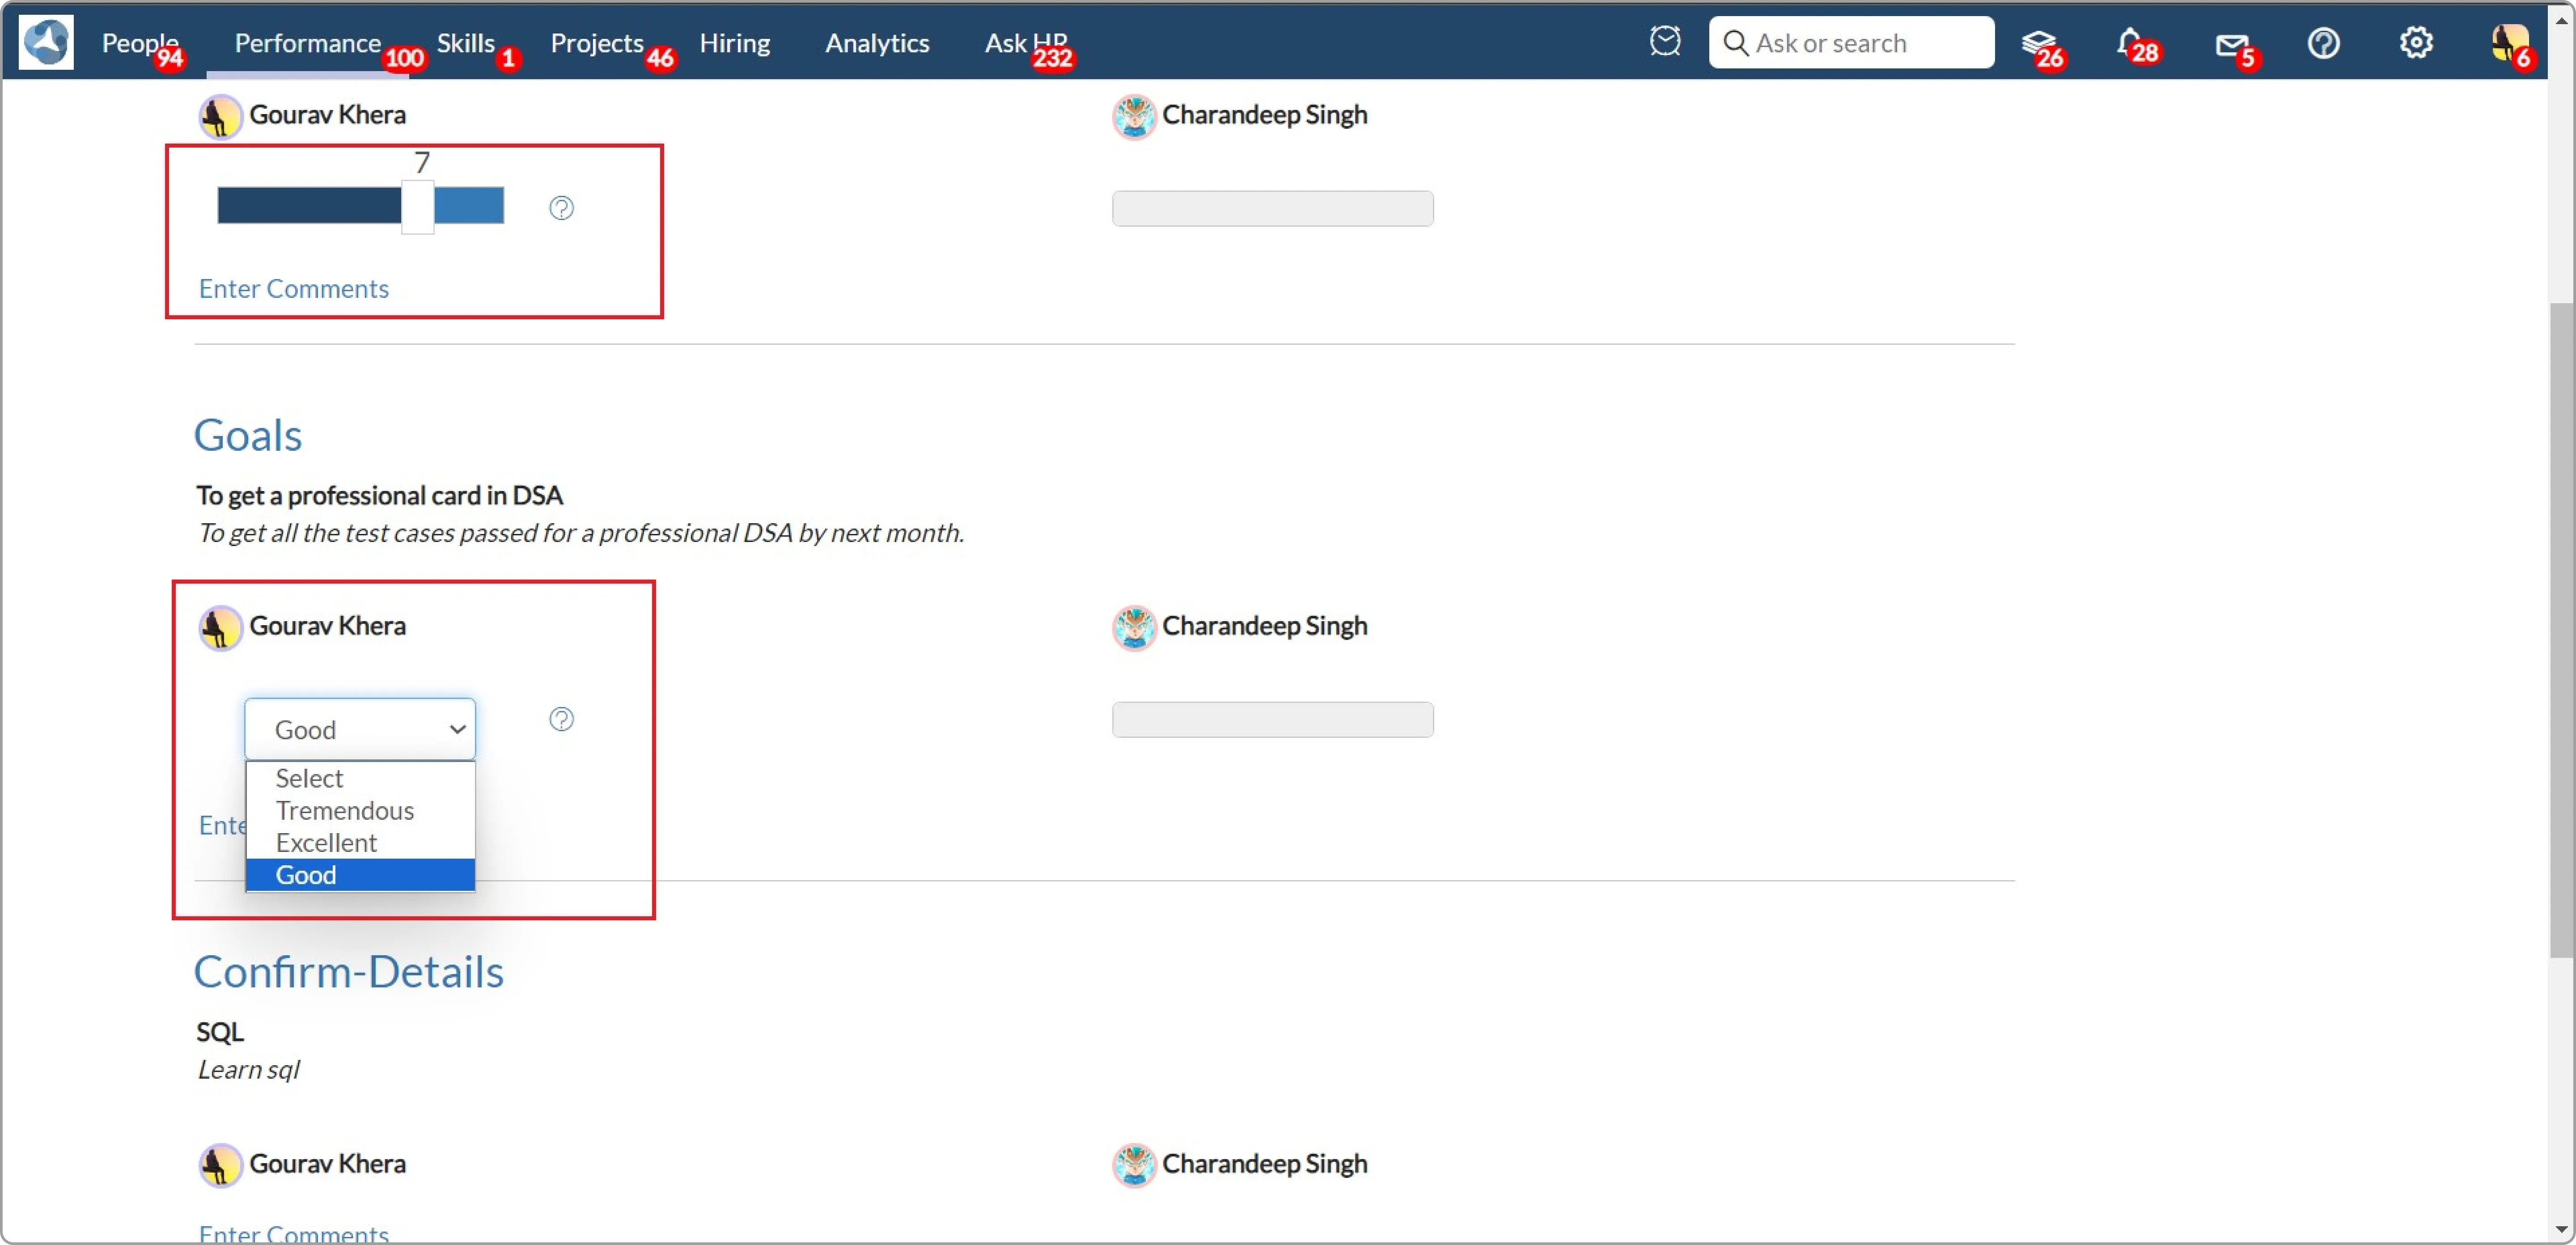Click the app logo home icon

46,42
